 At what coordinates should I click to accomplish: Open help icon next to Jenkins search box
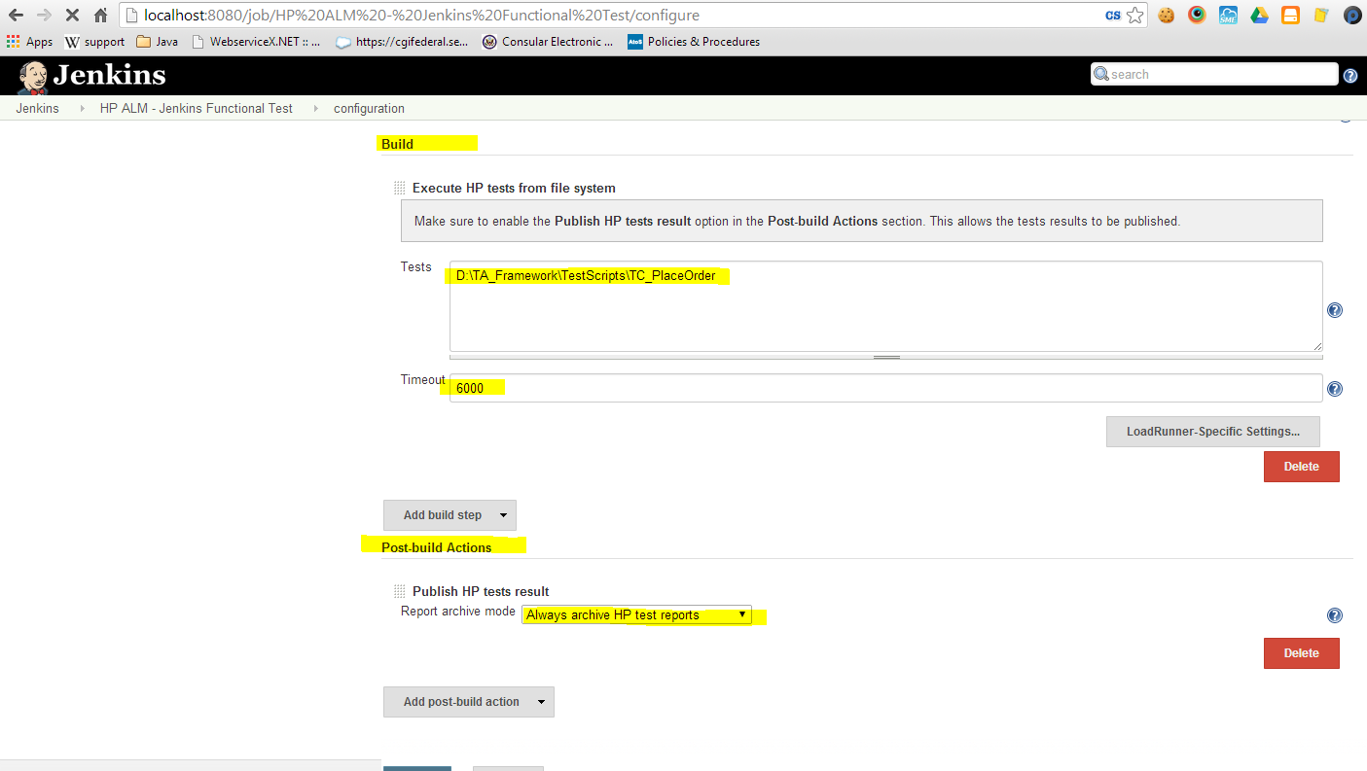(x=1350, y=76)
